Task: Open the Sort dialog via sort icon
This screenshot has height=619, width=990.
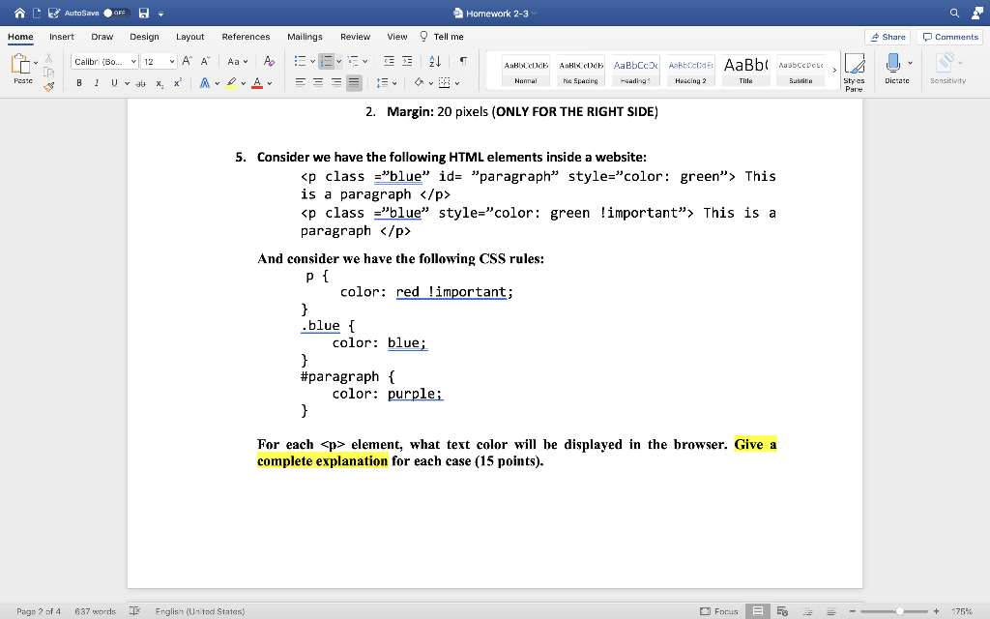Action: (x=434, y=61)
